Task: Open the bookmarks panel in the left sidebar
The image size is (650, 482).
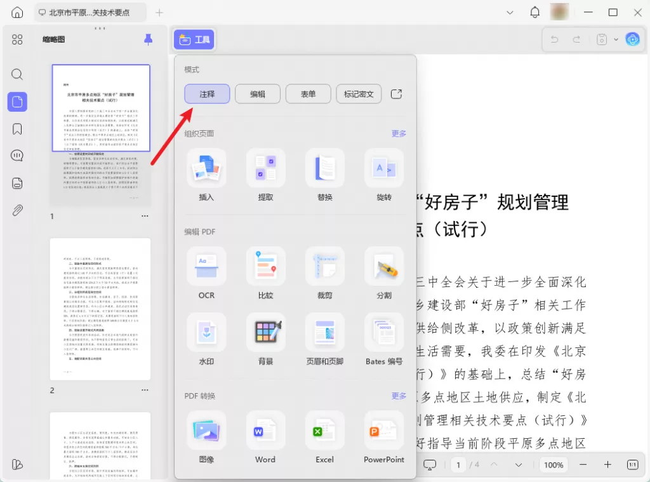Action: [17, 128]
